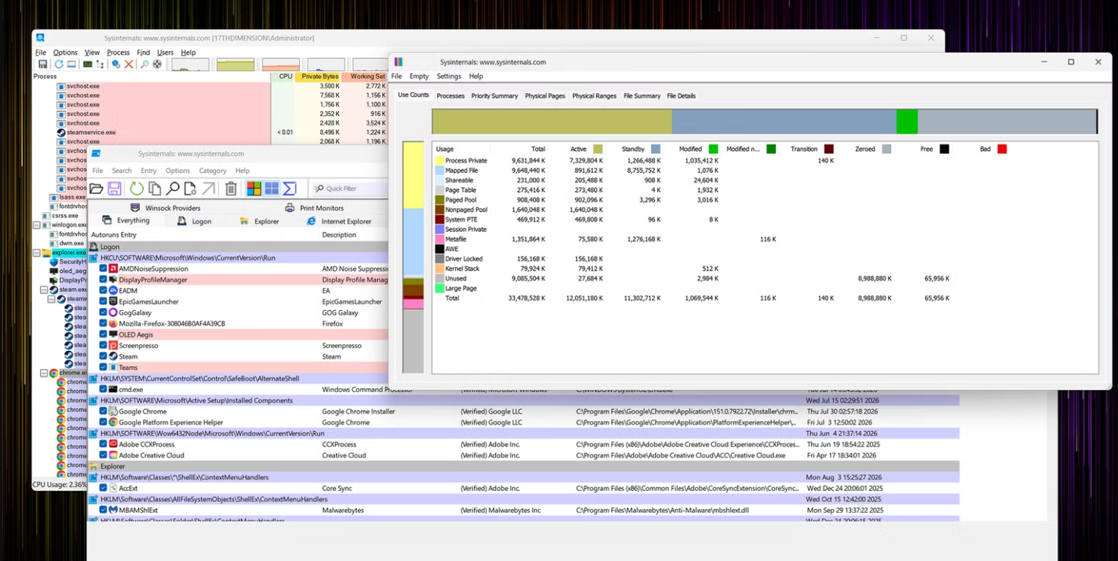This screenshot has height=561, width=1118.
Task: Click Autoruns title bar app icon
Action: 96,154
